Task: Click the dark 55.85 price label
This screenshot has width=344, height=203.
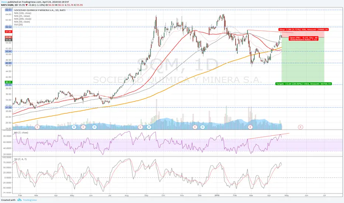Action: tap(8, 40)
